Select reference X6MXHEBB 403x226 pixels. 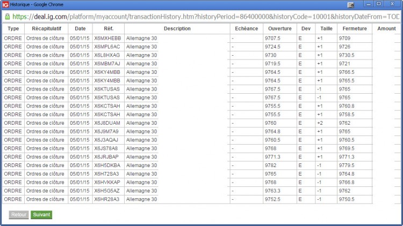click(x=107, y=39)
